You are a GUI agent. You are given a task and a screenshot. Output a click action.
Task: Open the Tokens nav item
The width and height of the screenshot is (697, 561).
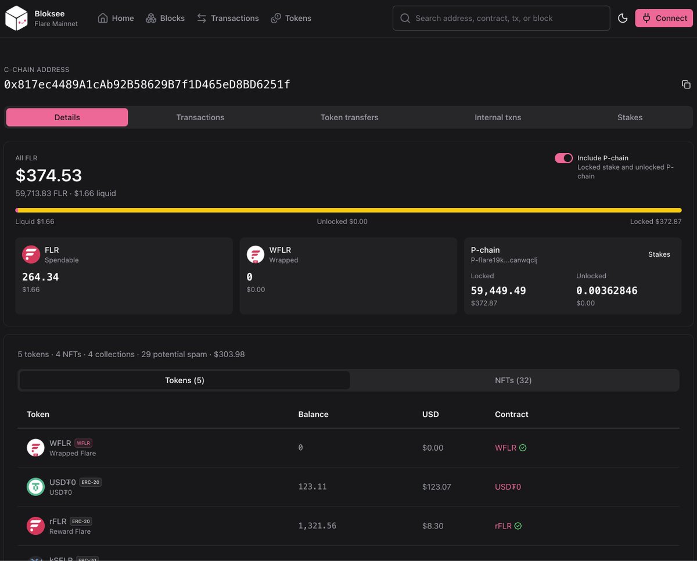point(291,18)
